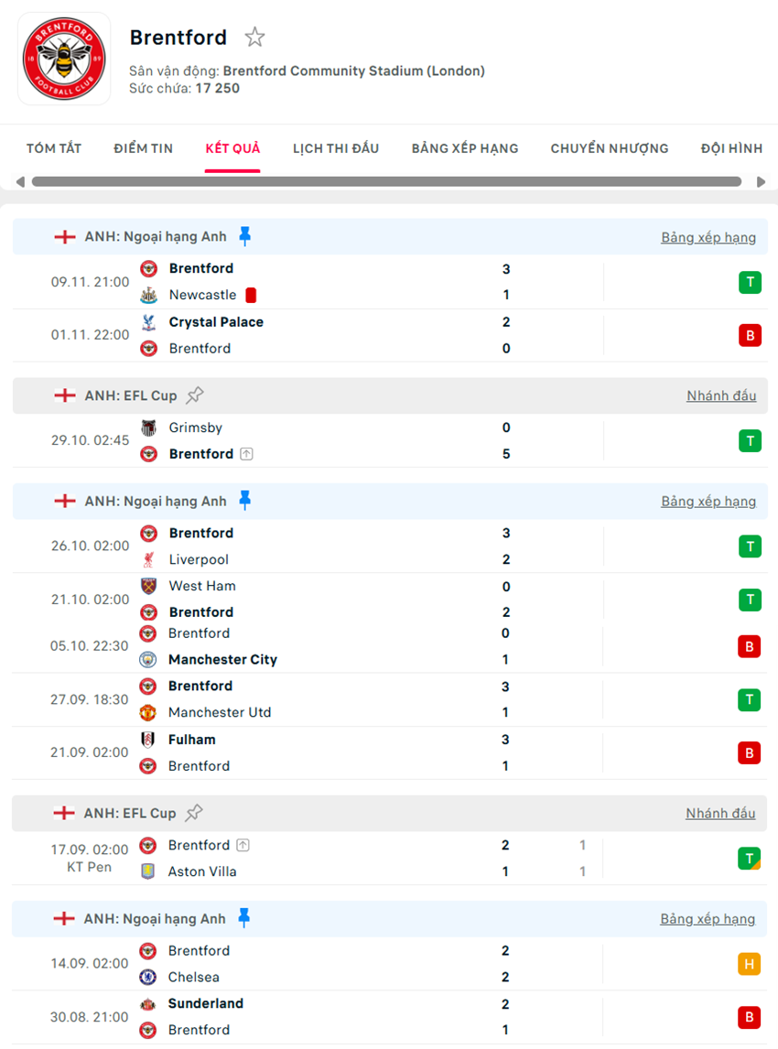778x1049 pixels.
Task: Open Bảng xếp hạng link for Ngoại hạng Anh
Action: coord(708,235)
